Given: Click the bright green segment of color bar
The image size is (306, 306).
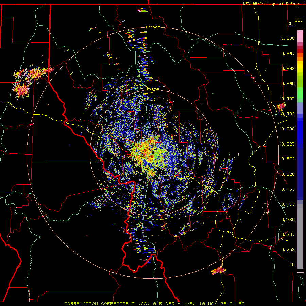Looking at the screenshot, I should 300,93.
